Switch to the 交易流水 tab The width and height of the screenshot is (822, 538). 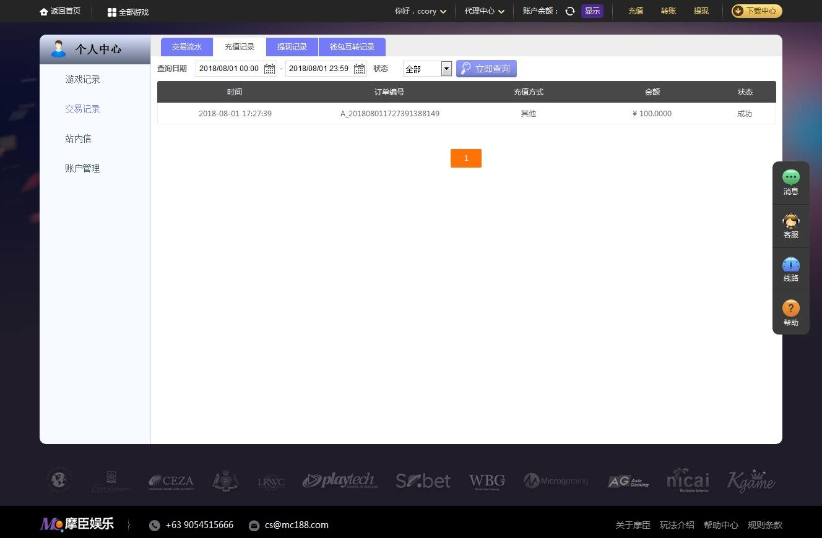pos(187,47)
